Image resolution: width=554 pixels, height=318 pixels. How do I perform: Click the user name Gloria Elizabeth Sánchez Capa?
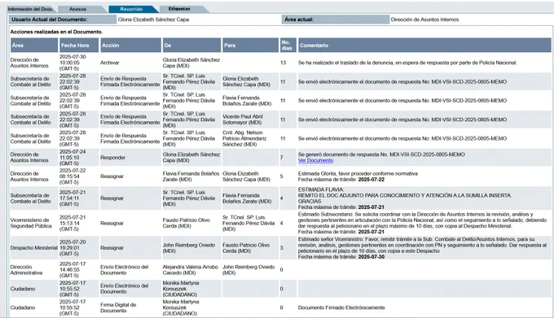[x=153, y=20]
